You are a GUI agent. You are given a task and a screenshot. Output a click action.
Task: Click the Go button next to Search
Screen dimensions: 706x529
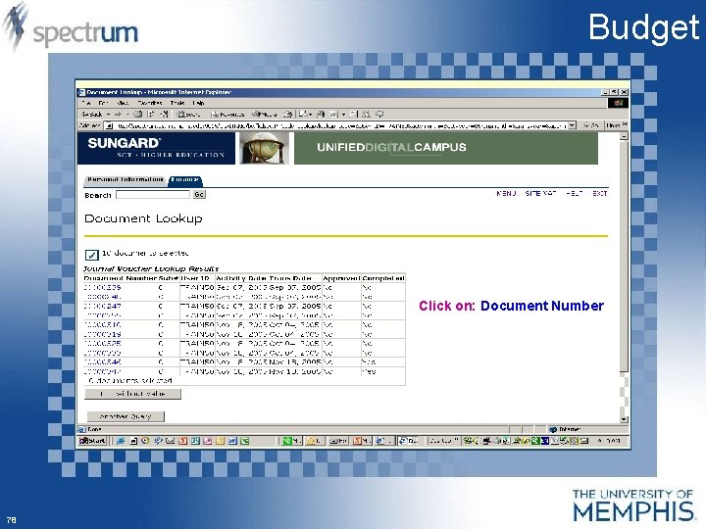coord(199,194)
